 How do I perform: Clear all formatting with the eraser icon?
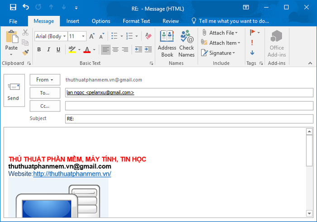pyautogui.click(x=149, y=36)
